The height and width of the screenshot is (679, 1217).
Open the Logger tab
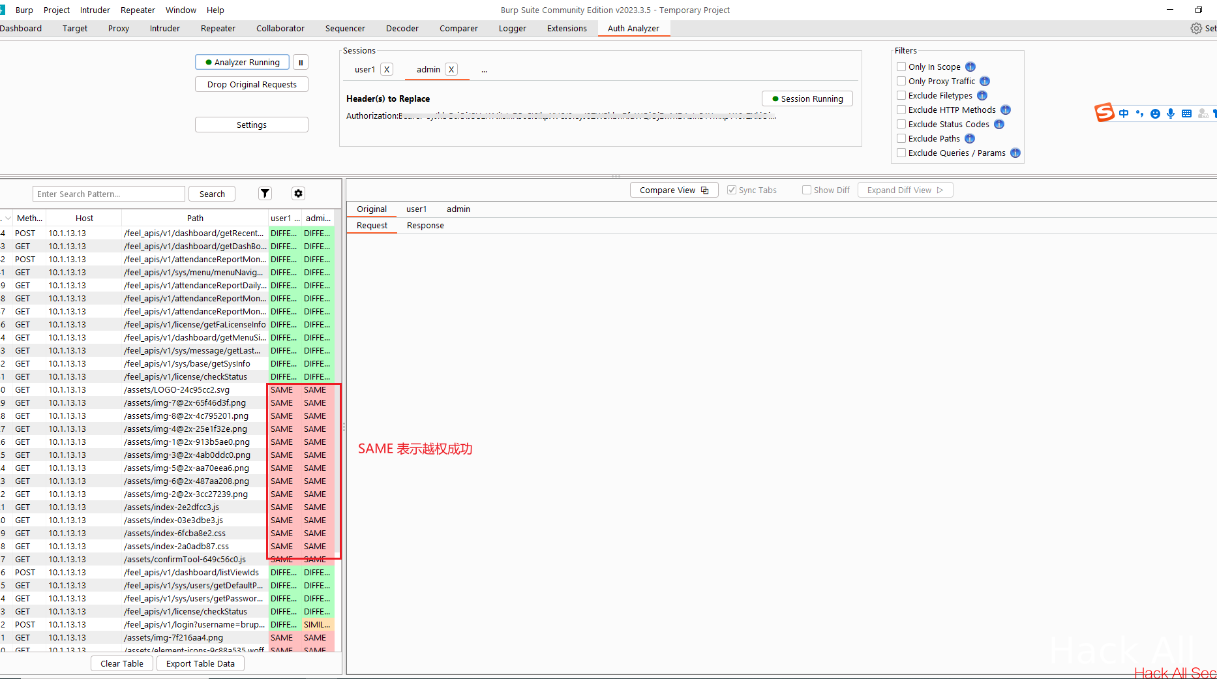[x=513, y=29]
